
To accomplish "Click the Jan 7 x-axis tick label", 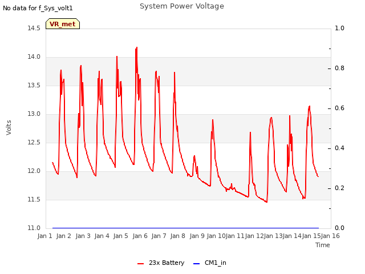I will pyautogui.click(x=159, y=236).
